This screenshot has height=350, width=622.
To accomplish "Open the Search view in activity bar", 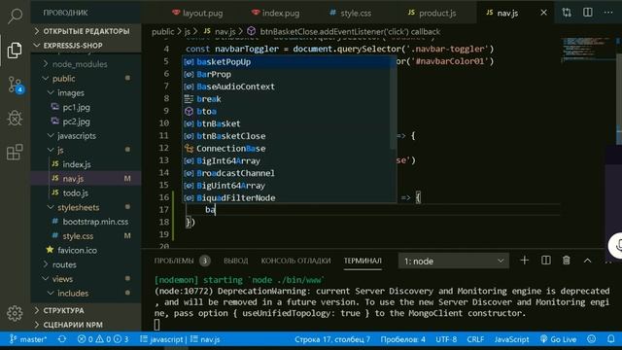I will pyautogui.click(x=16, y=17).
